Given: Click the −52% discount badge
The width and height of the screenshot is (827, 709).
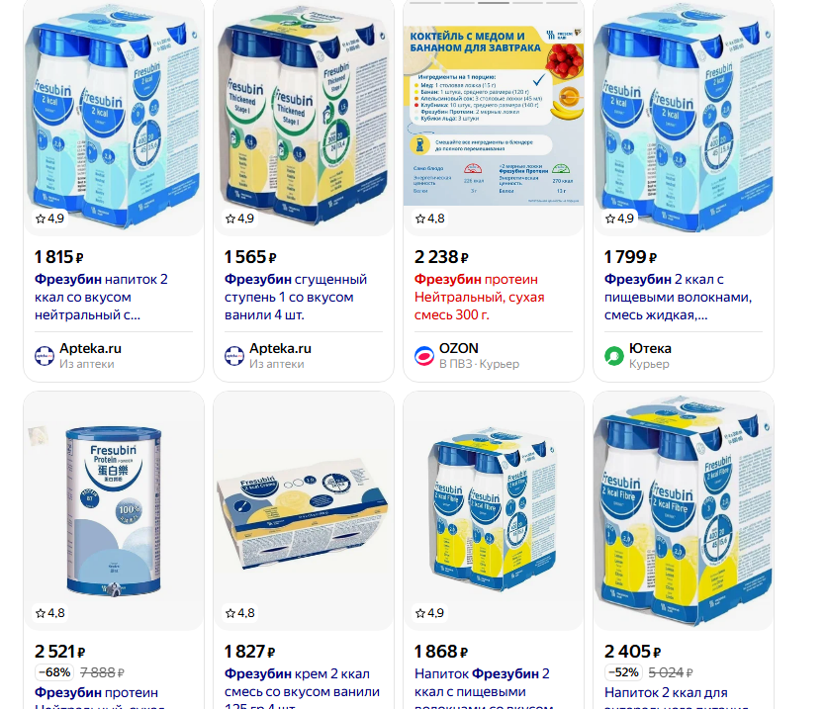Looking at the screenshot, I should 624,672.
